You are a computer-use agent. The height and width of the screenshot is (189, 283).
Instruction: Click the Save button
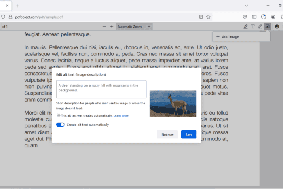[x=189, y=134]
